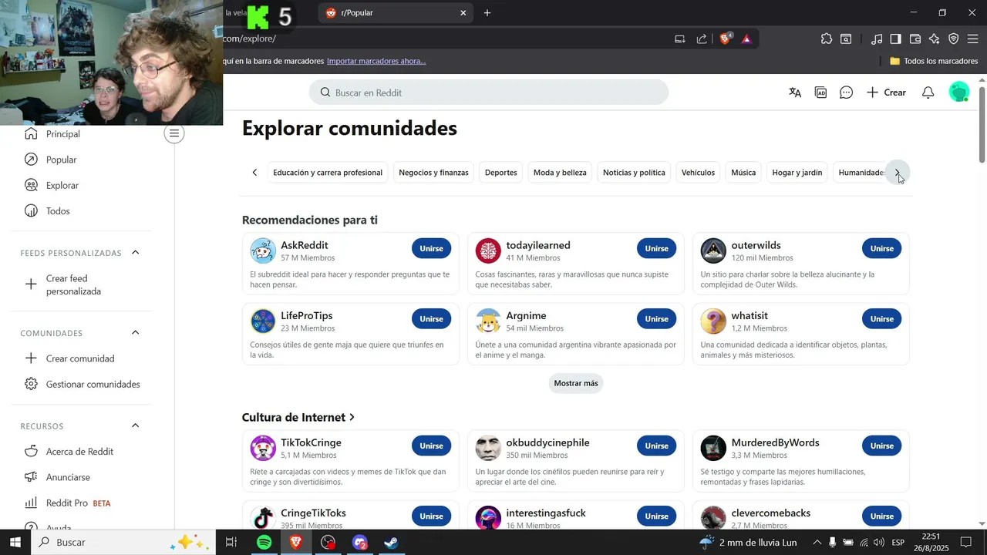The image size is (987, 555).
Task: Collapse the sidebar with hamburger toggle
Action: [174, 133]
